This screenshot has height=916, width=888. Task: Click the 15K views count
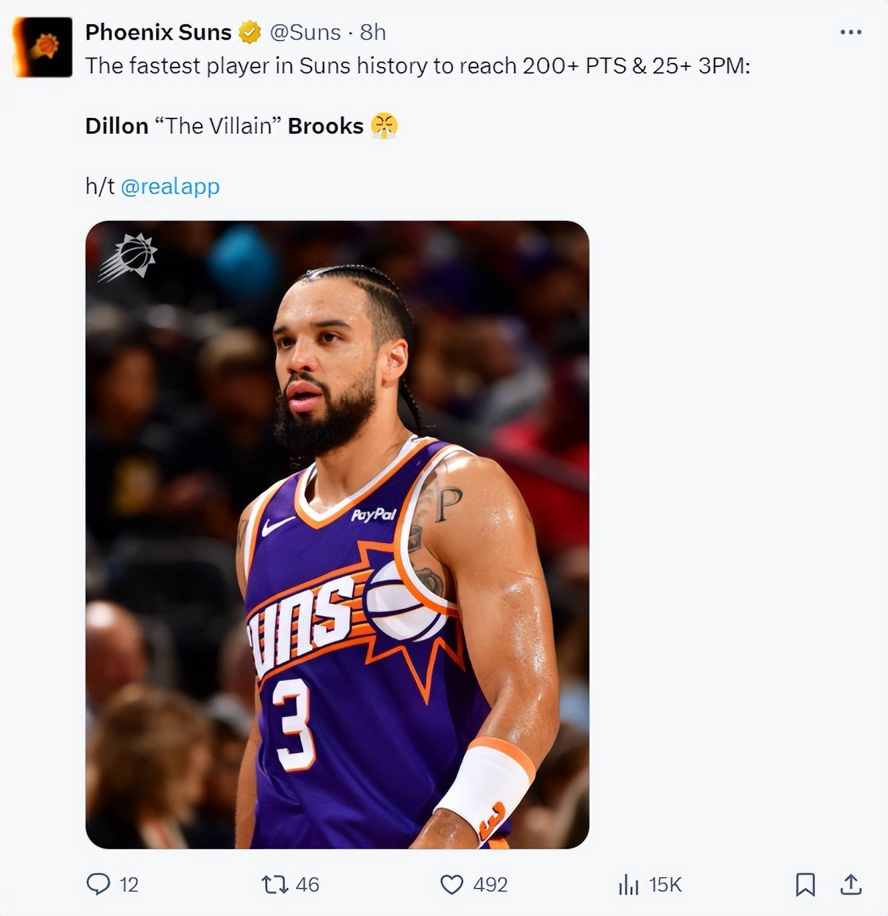665,885
